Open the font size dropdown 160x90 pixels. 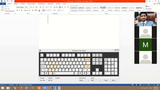coord(29,7)
